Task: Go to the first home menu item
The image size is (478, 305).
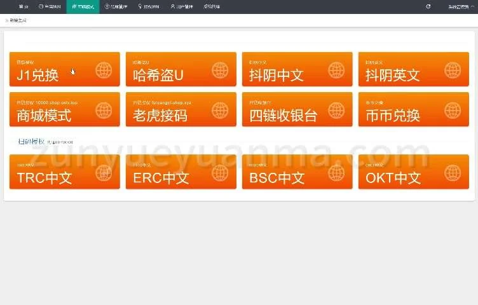Action: tap(24, 6)
